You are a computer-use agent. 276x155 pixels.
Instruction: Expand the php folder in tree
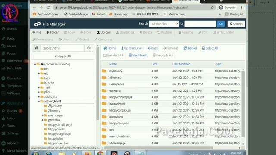point(39,92)
